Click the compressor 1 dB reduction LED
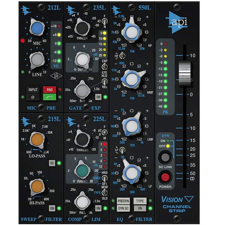225x225 pixels. pos(104,144)
